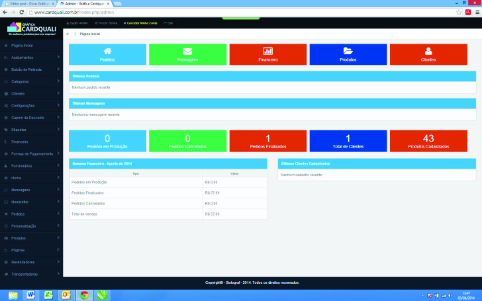The width and height of the screenshot is (482, 301).
Task: Click the browser reload icon
Action: 23,12
